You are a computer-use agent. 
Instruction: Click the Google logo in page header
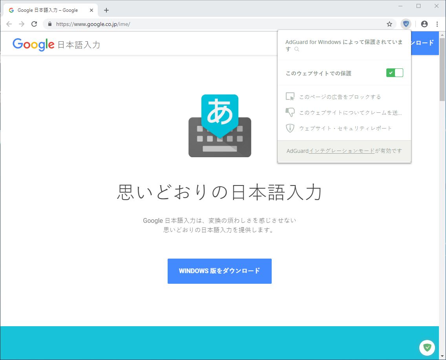coord(33,44)
